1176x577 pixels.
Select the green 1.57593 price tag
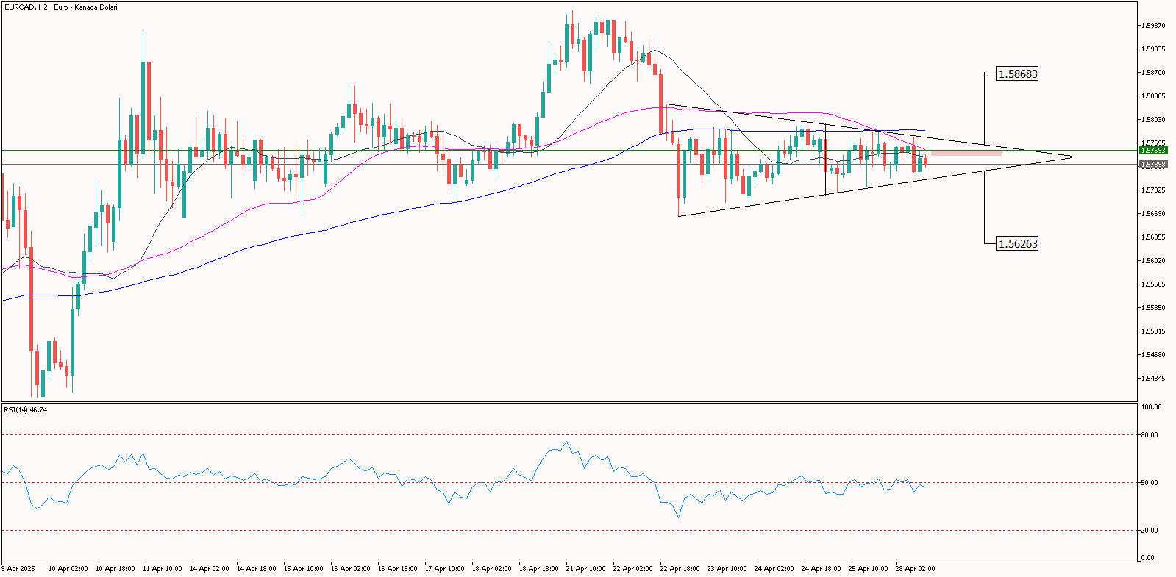pyautogui.click(x=1153, y=151)
